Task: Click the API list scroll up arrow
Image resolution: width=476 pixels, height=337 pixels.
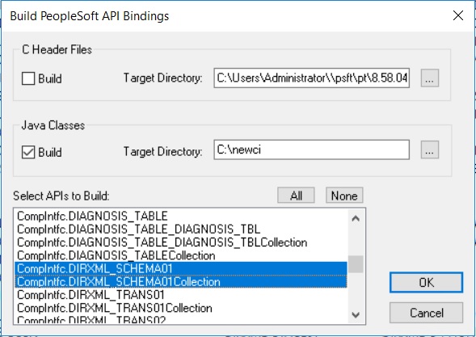Action: point(356,218)
